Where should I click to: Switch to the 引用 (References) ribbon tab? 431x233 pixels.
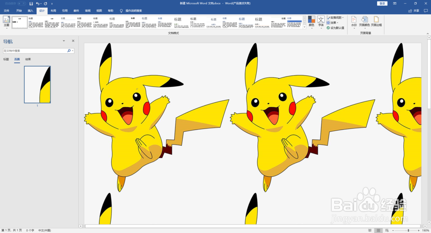click(x=65, y=11)
